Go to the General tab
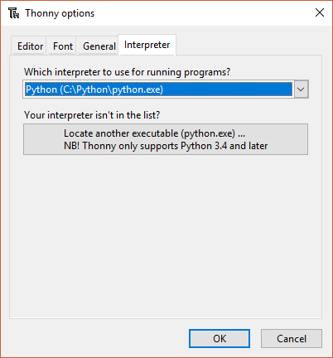 [x=99, y=46]
